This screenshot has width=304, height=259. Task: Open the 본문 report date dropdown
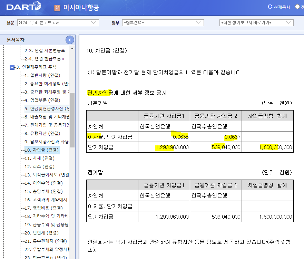tap(58, 23)
